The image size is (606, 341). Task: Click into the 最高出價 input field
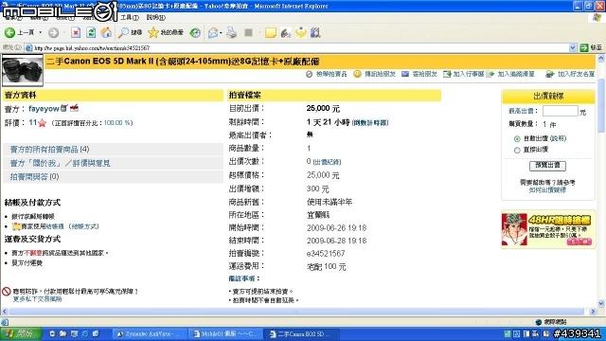[560, 111]
